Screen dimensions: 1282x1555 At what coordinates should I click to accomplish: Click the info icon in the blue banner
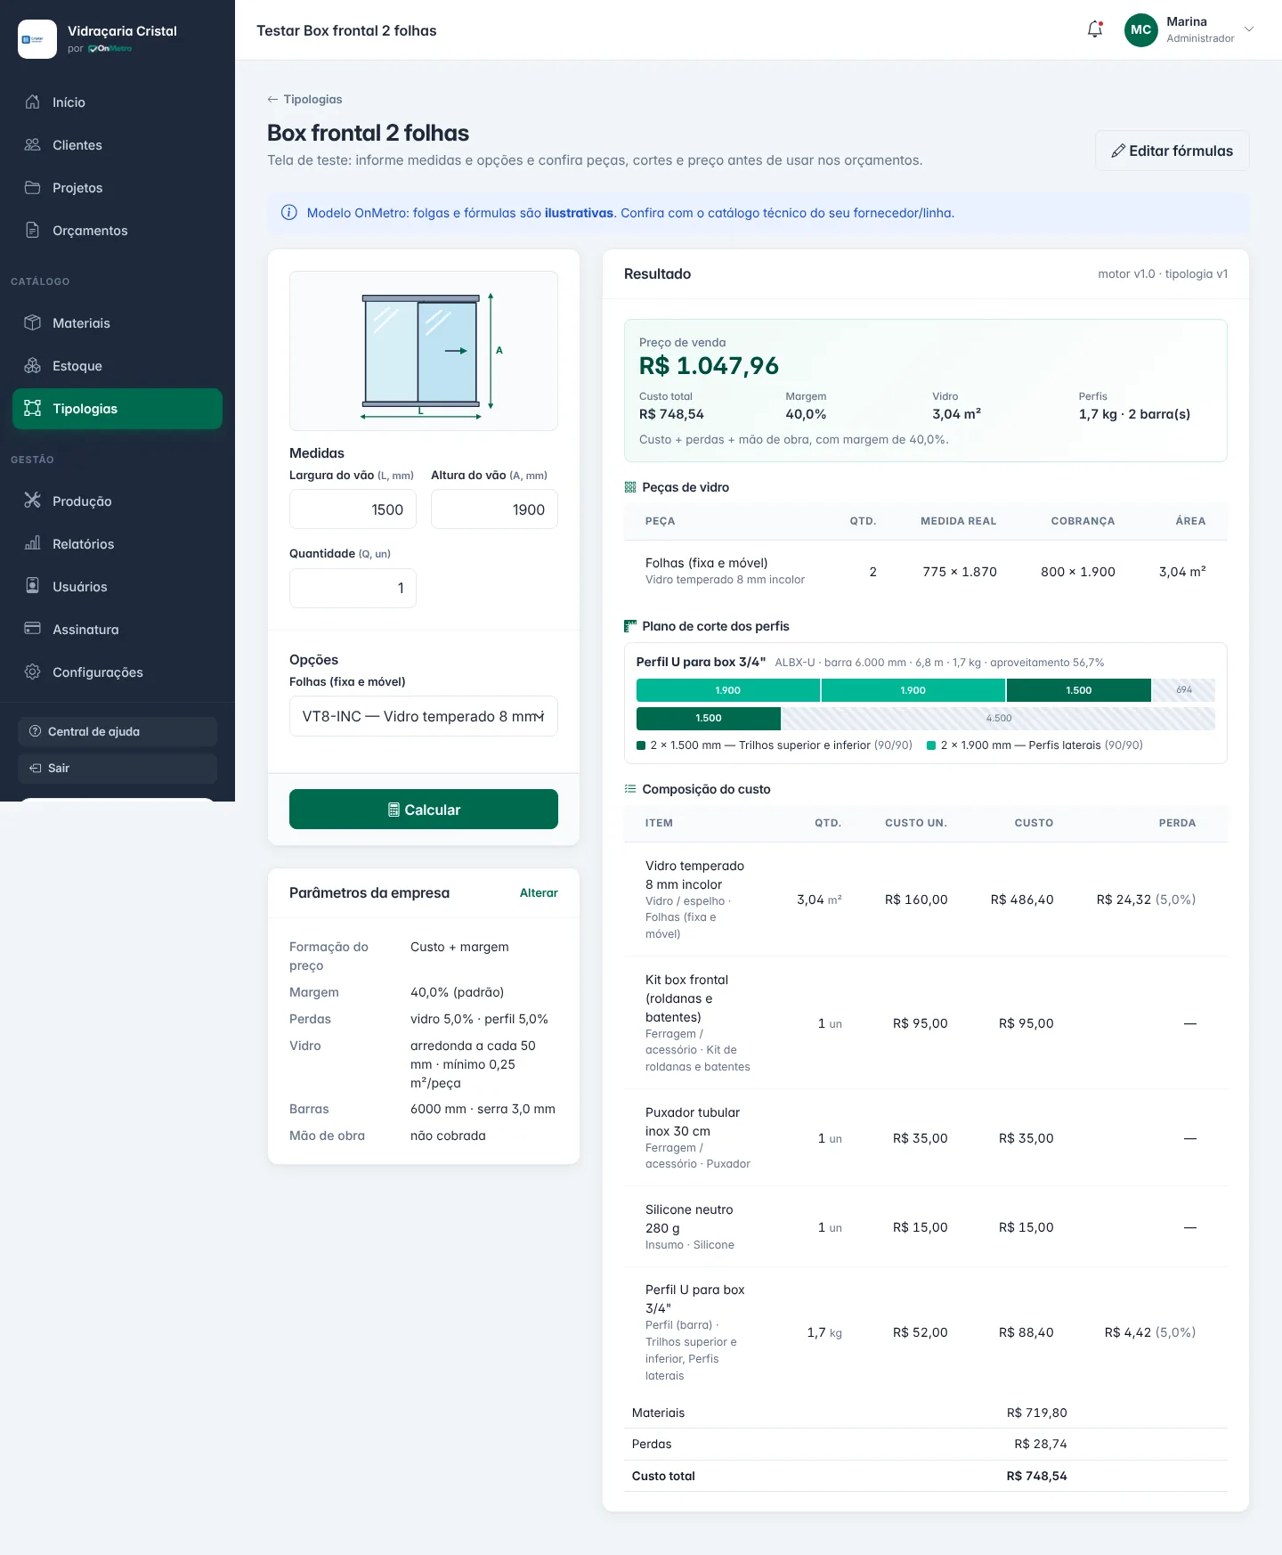click(x=289, y=213)
